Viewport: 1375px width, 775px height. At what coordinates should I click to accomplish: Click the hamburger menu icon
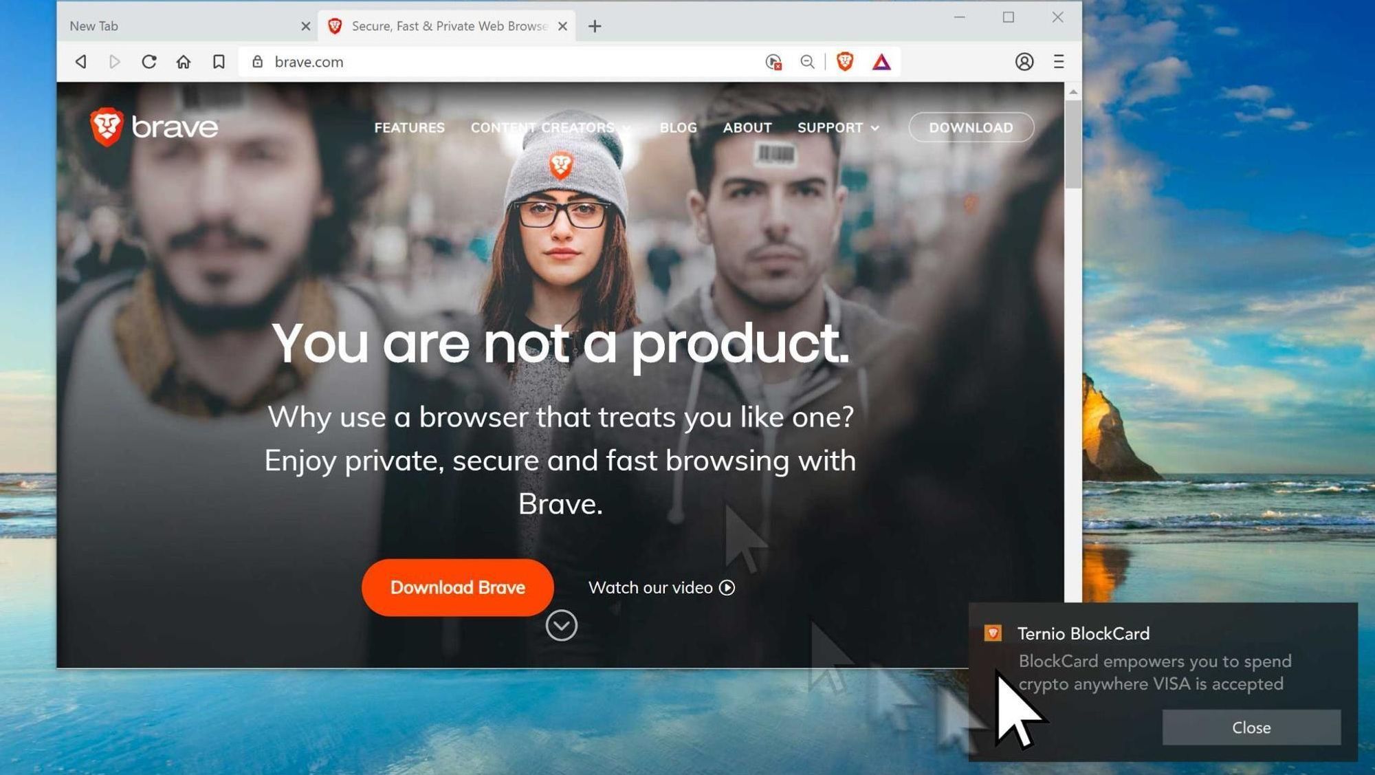coord(1059,61)
